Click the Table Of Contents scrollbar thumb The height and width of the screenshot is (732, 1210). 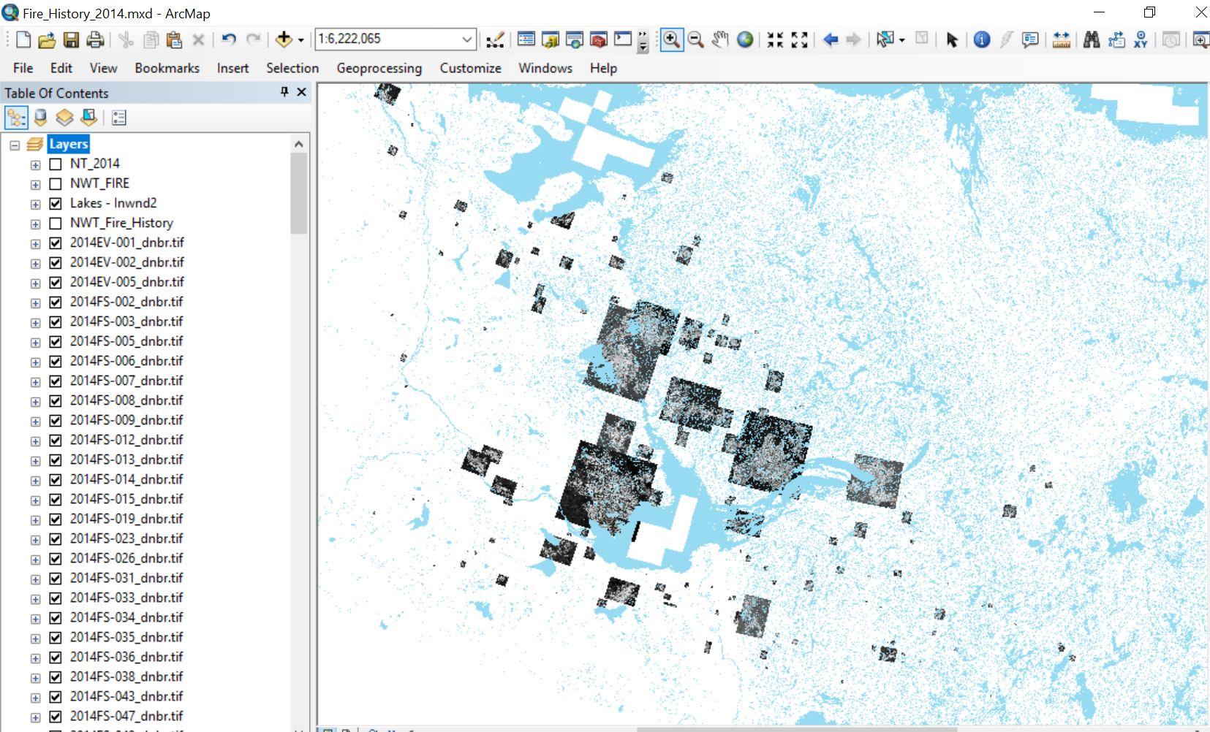pyautogui.click(x=298, y=194)
